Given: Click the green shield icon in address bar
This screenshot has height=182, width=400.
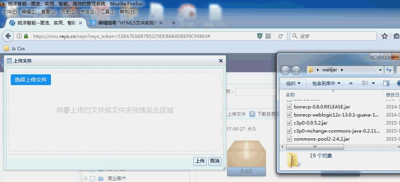Looking at the screenshot, I should pyautogui.click(x=260, y=36).
